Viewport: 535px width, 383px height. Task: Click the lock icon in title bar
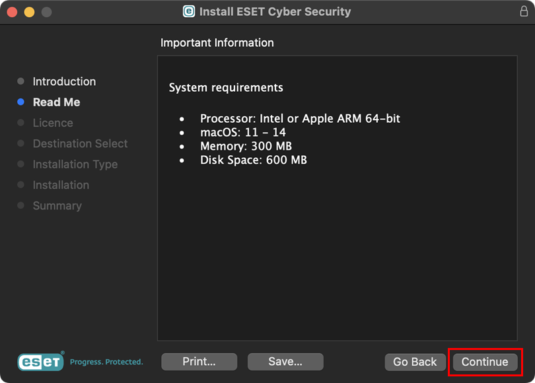click(x=524, y=11)
